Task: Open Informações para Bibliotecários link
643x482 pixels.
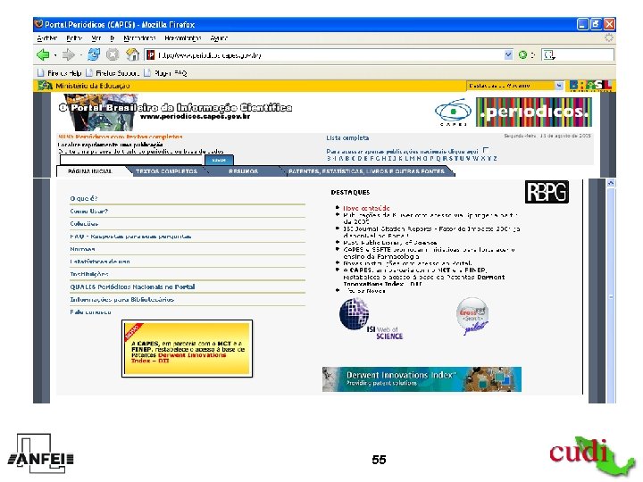Action: pos(121,300)
